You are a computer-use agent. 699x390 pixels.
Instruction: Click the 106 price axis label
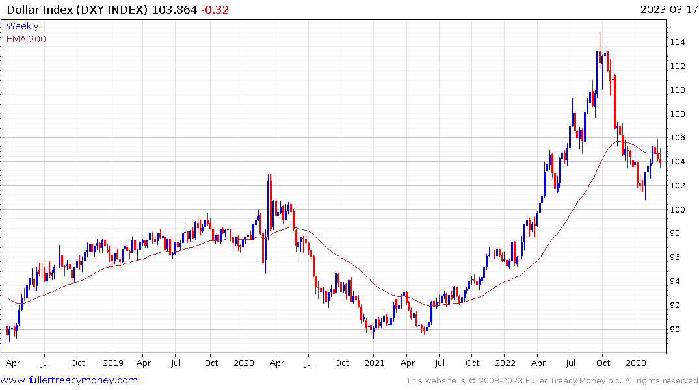pyautogui.click(x=678, y=138)
